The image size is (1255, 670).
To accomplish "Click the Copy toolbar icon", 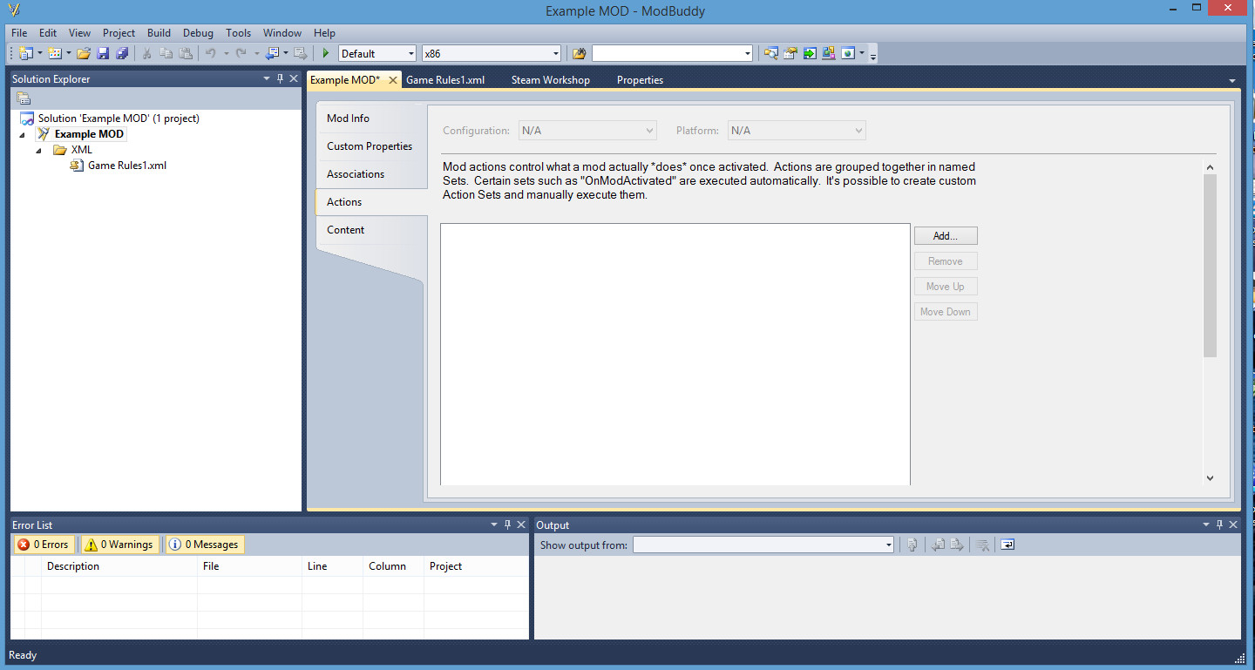I will pyautogui.click(x=166, y=53).
